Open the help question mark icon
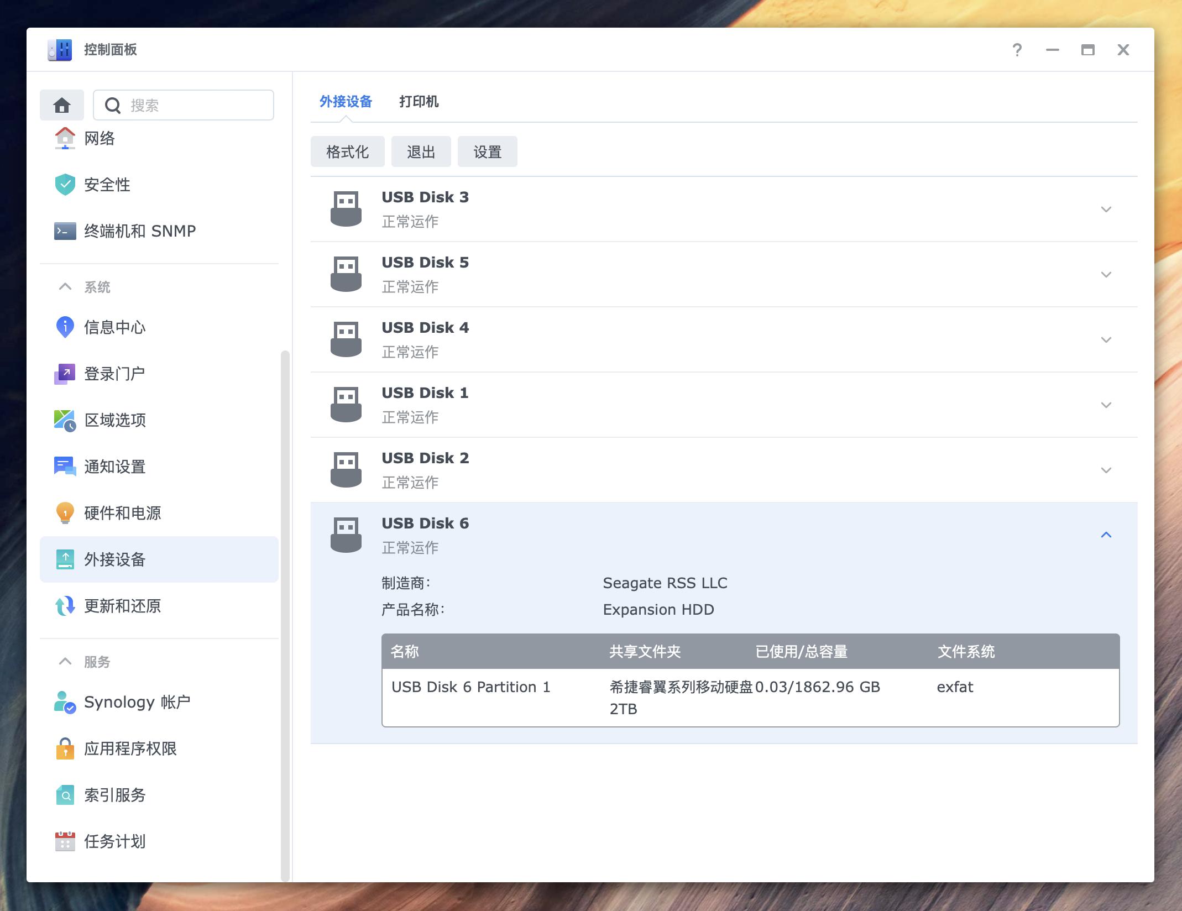The height and width of the screenshot is (911, 1182). coord(1016,50)
